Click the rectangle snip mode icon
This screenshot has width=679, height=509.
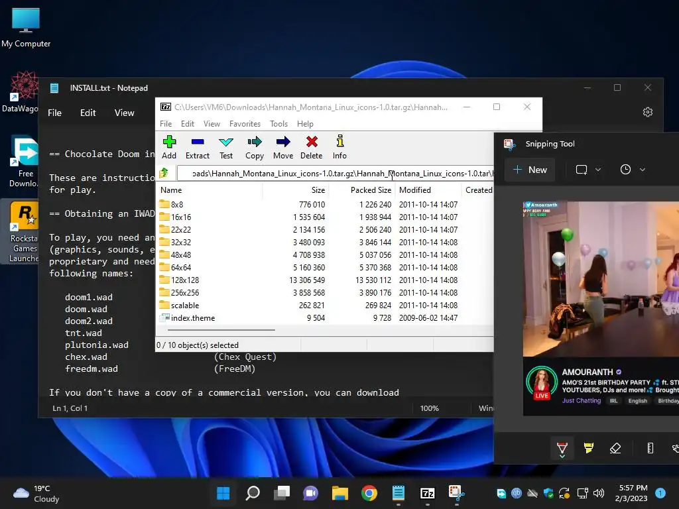point(582,170)
